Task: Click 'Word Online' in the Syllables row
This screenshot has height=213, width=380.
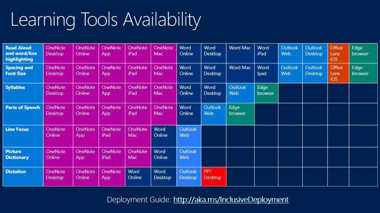Action: [189, 93]
